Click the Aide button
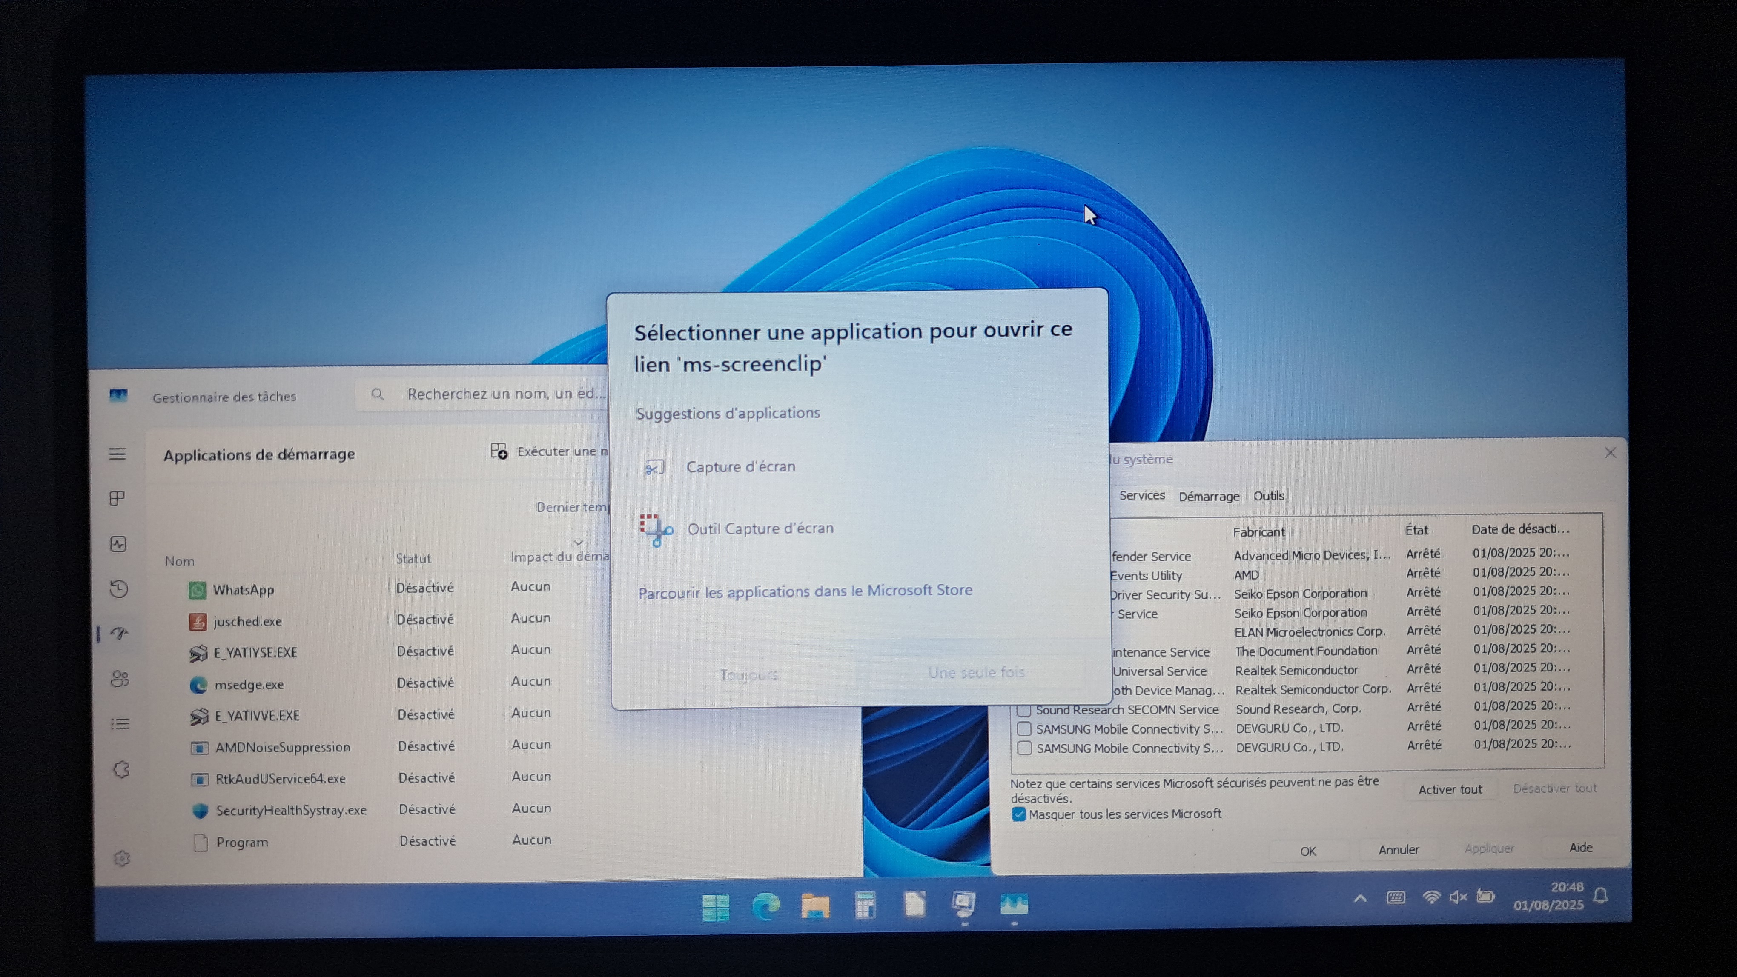The height and width of the screenshot is (977, 1737). point(1581,848)
